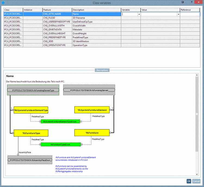The image size is (204, 187).
Task: Click the IfcSystemFurnitureElement yellow box
Action: click(92, 110)
